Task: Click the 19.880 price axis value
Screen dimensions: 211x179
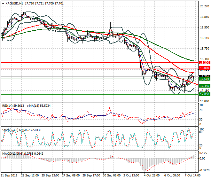Action: click(205, 17)
